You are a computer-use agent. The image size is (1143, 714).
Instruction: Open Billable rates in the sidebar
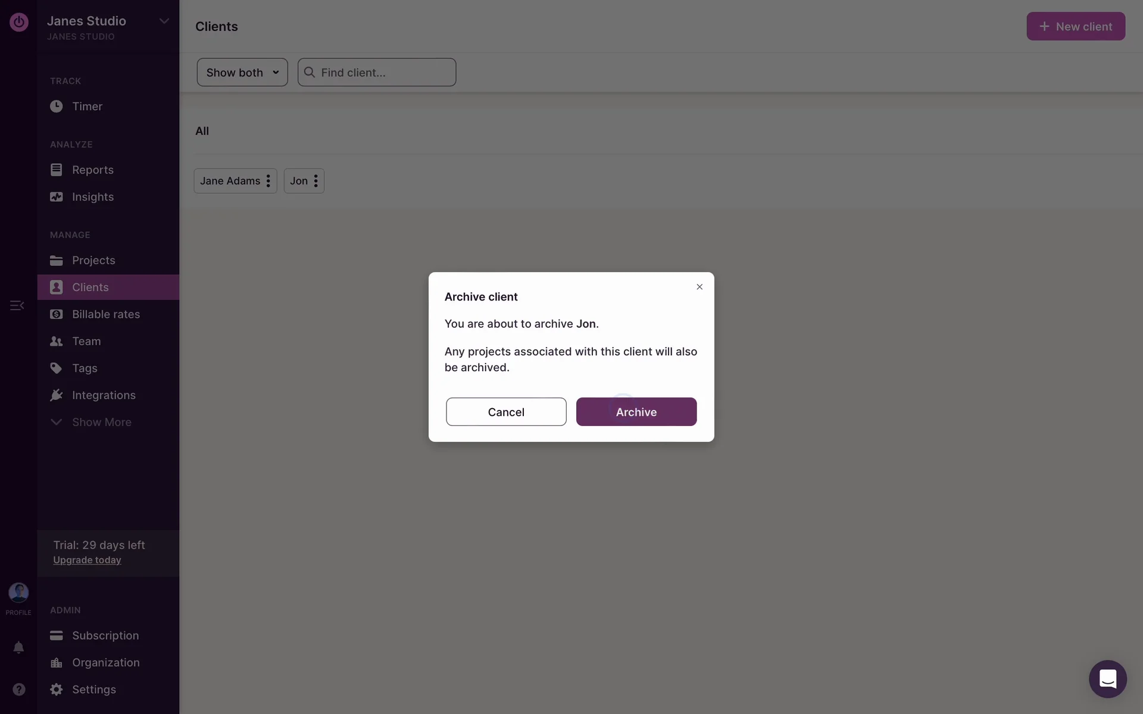105,314
